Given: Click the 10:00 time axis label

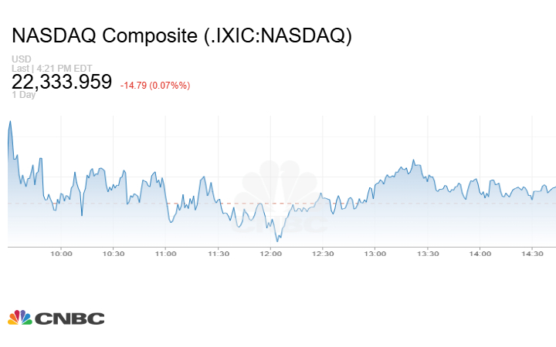Looking at the screenshot, I should tap(61, 254).
